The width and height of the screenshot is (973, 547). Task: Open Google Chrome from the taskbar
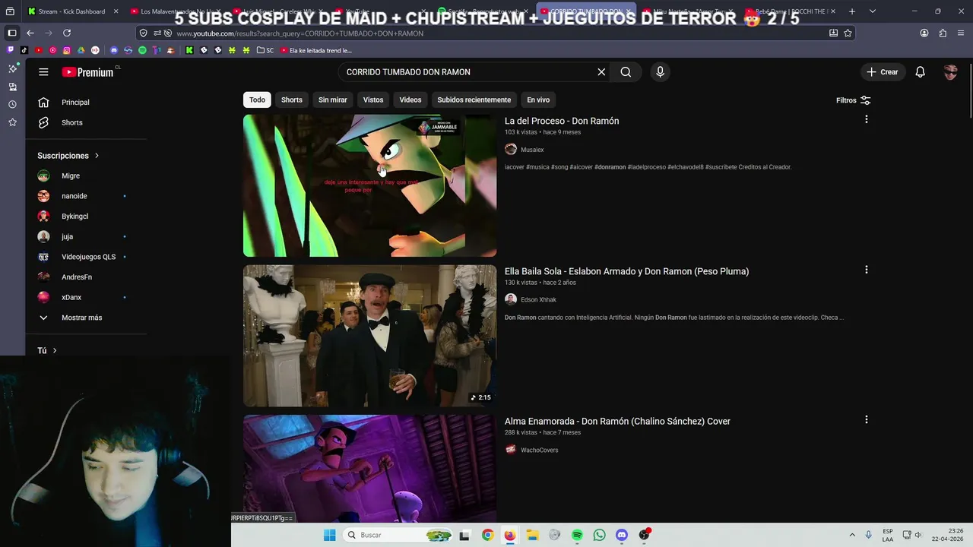pos(487,535)
